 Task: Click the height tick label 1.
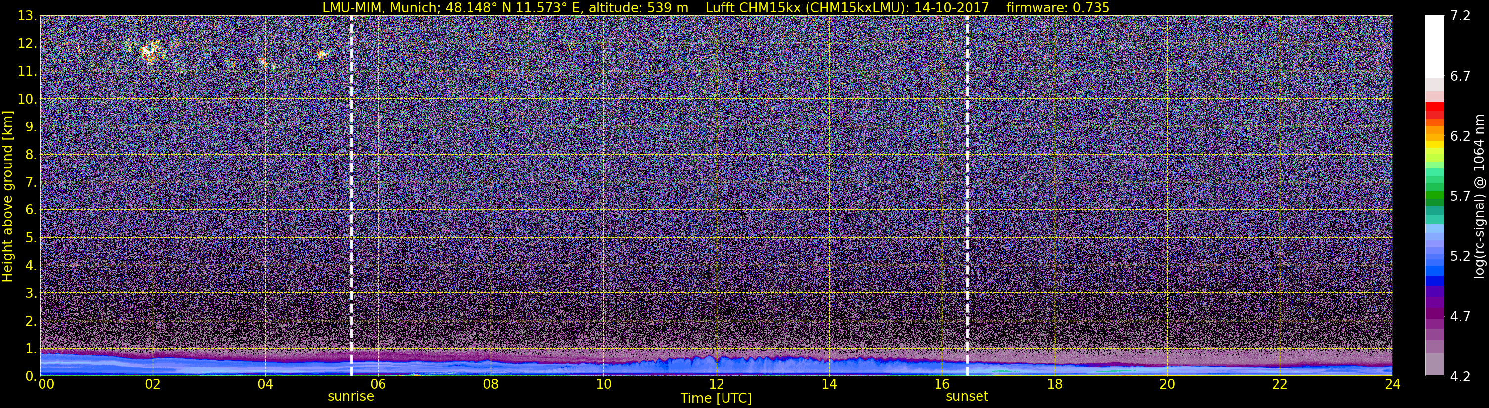click(31, 348)
